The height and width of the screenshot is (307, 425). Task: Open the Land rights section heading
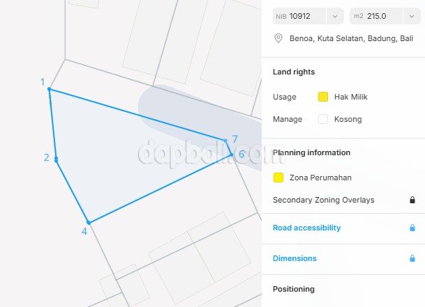[x=293, y=72]
